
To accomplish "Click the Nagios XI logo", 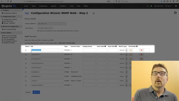I will pos(9,6).
